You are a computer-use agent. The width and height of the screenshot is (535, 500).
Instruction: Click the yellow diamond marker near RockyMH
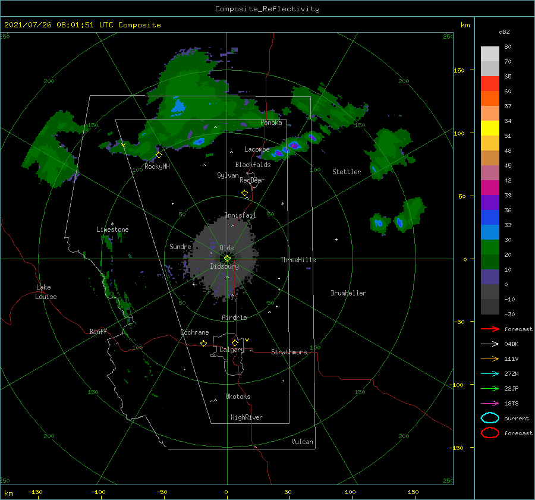(159, 155)
